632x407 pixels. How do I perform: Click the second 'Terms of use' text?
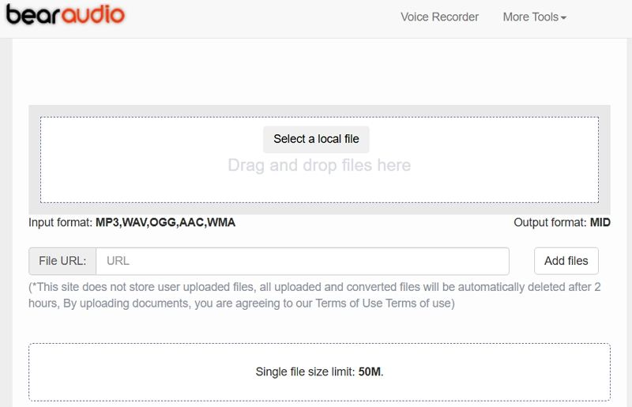tap(419, 303)
